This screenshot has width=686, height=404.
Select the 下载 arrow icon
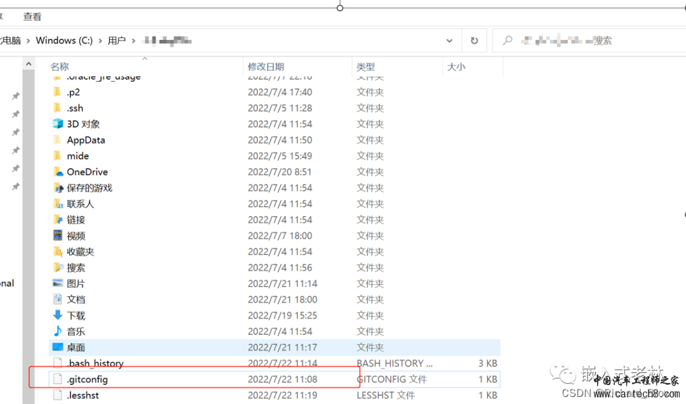pos(58,315)
